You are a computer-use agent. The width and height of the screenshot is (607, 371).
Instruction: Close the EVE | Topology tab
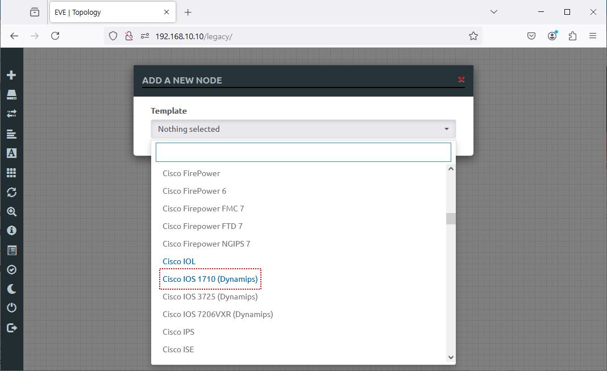[167, 12]
